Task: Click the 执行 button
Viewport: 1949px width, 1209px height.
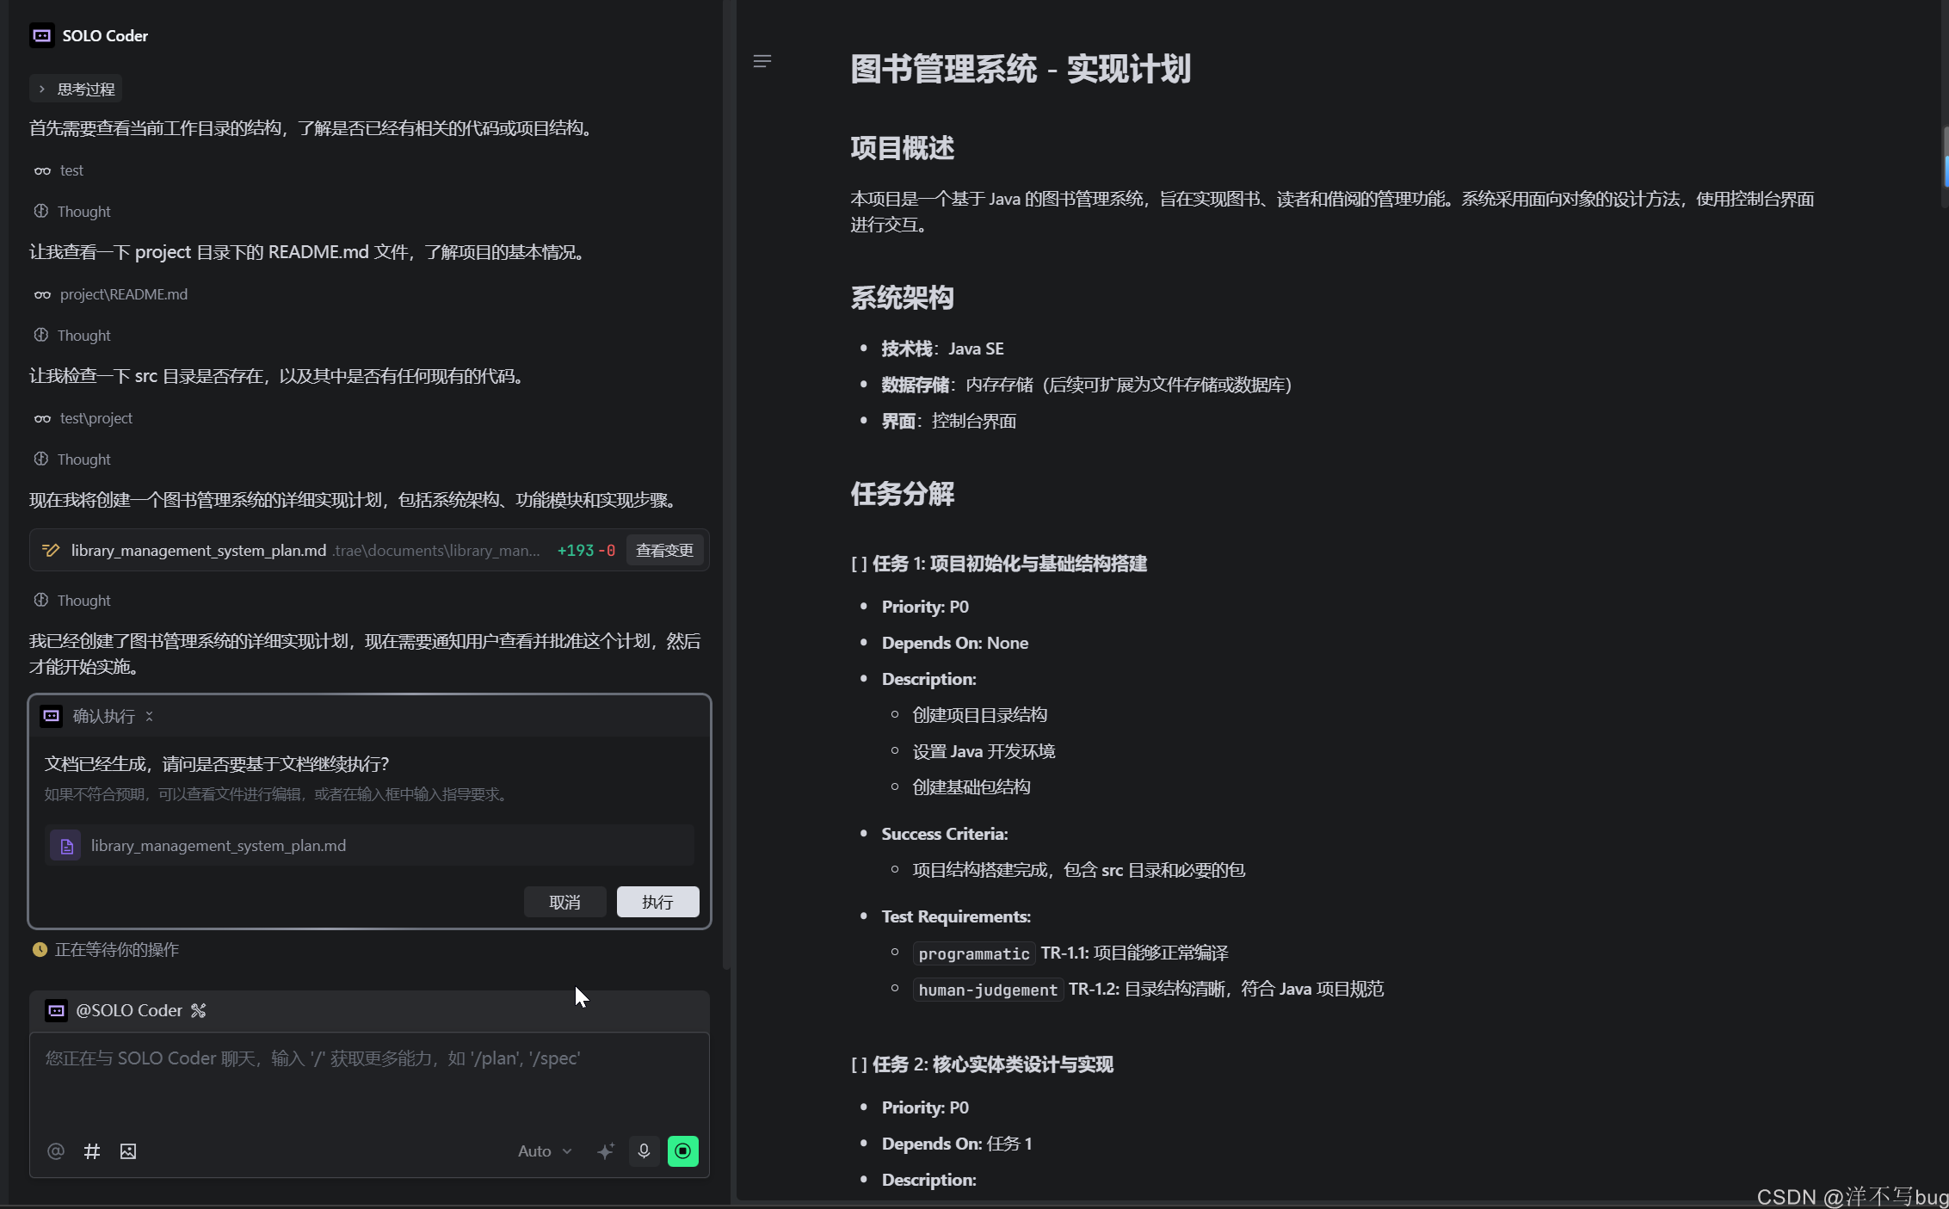Action: pos(657,902)
